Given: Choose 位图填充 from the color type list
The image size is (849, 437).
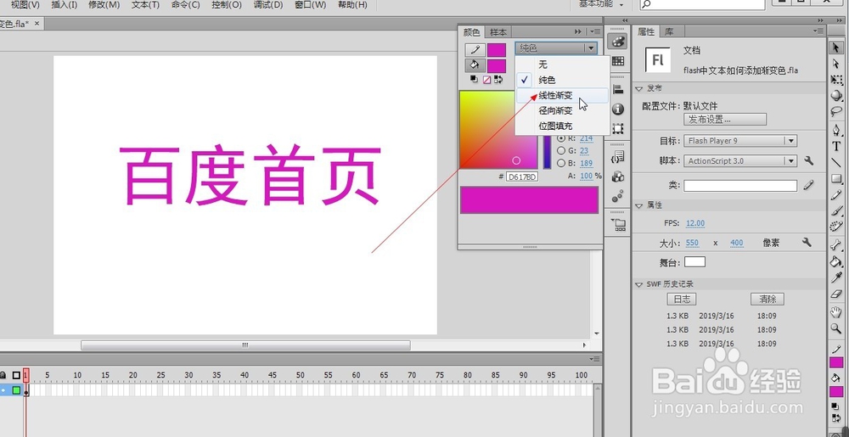Looking at the screenshot, I should (562, 126).
